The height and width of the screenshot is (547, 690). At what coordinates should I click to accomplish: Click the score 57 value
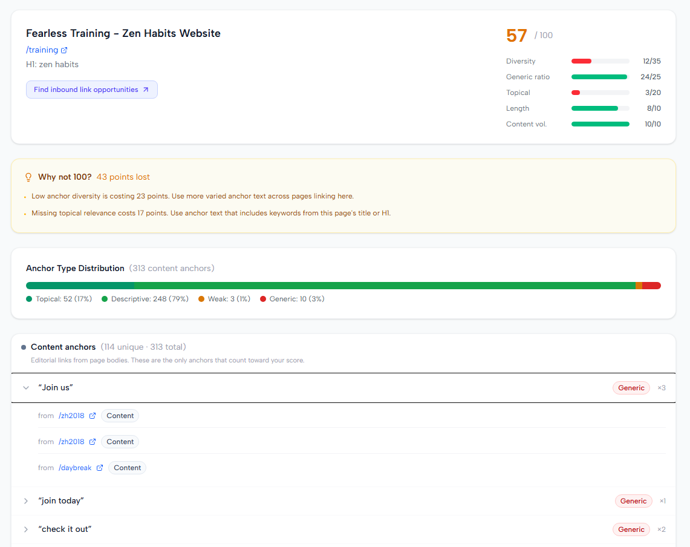(516, 36)
